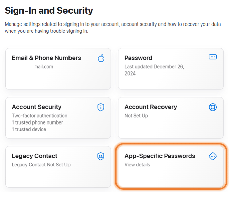Click the partially hidden email address
The height and width of the screenshot is (197, 231).
pos(33,67)
